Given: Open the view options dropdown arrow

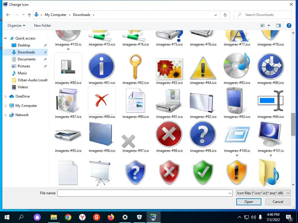Looking at the screenshot, I should 269,26.
